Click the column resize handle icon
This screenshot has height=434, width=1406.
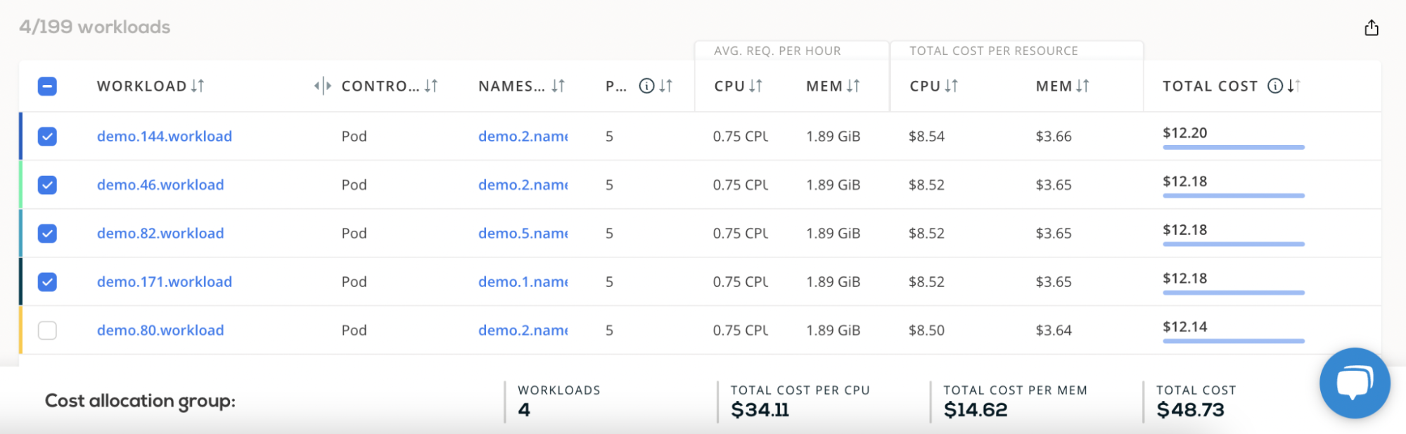pyautogui.click(x=322, y=86)
